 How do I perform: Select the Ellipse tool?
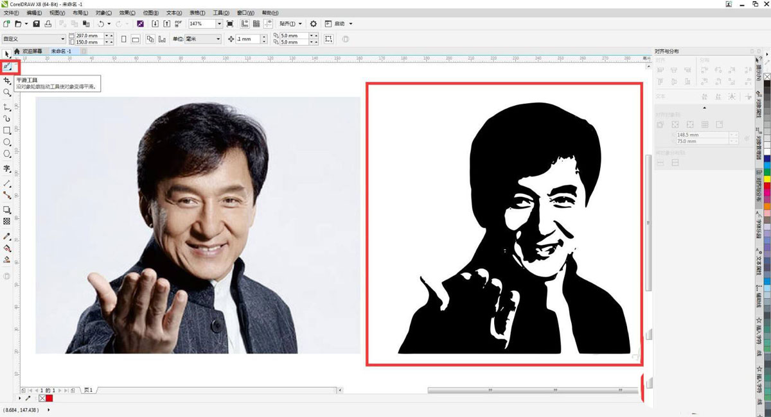pos(7,142)
